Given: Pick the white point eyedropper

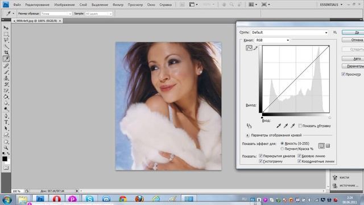Looking at the screenshot, I should (x=293, y=126).
